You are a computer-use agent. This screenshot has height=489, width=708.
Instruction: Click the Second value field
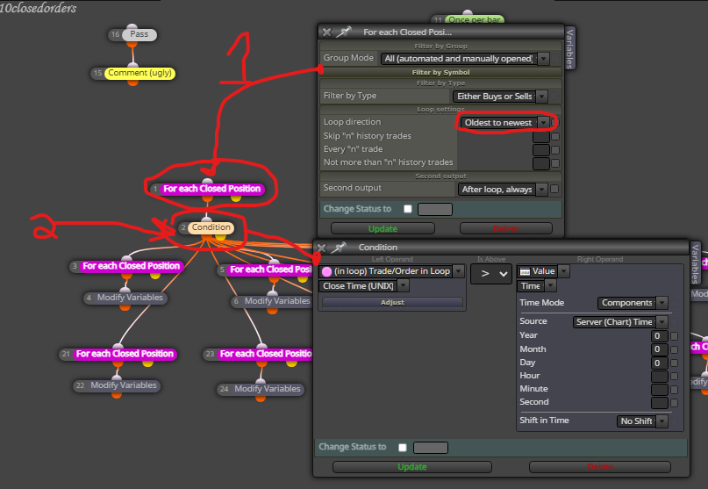[659, 402]
